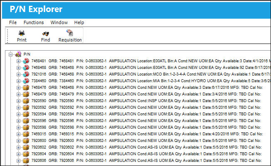Expand the 7920600 tree row
271x166 pixels.
(18, 141)
